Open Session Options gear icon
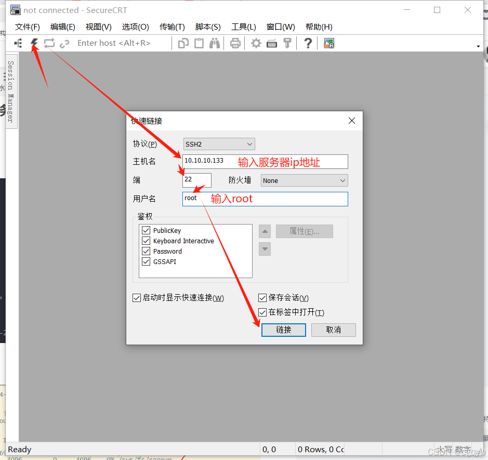This screenshot has width=488, height=460. pos(256,43)
